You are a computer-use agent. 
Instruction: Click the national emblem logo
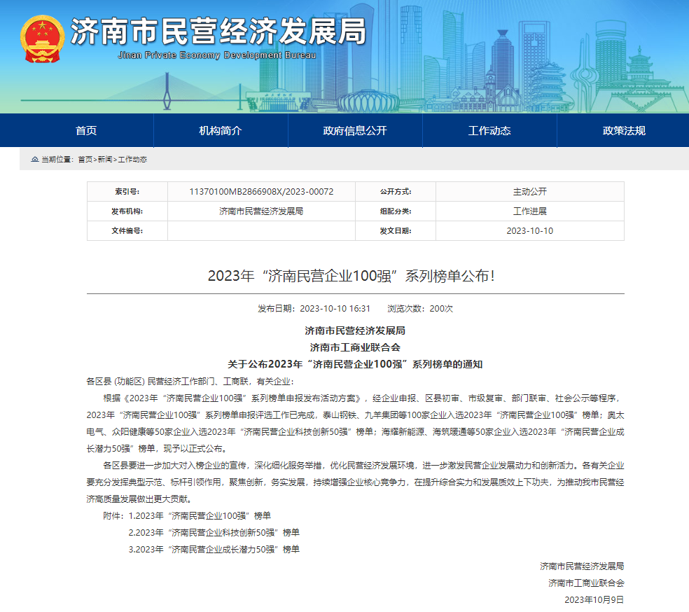click(41, 39)
